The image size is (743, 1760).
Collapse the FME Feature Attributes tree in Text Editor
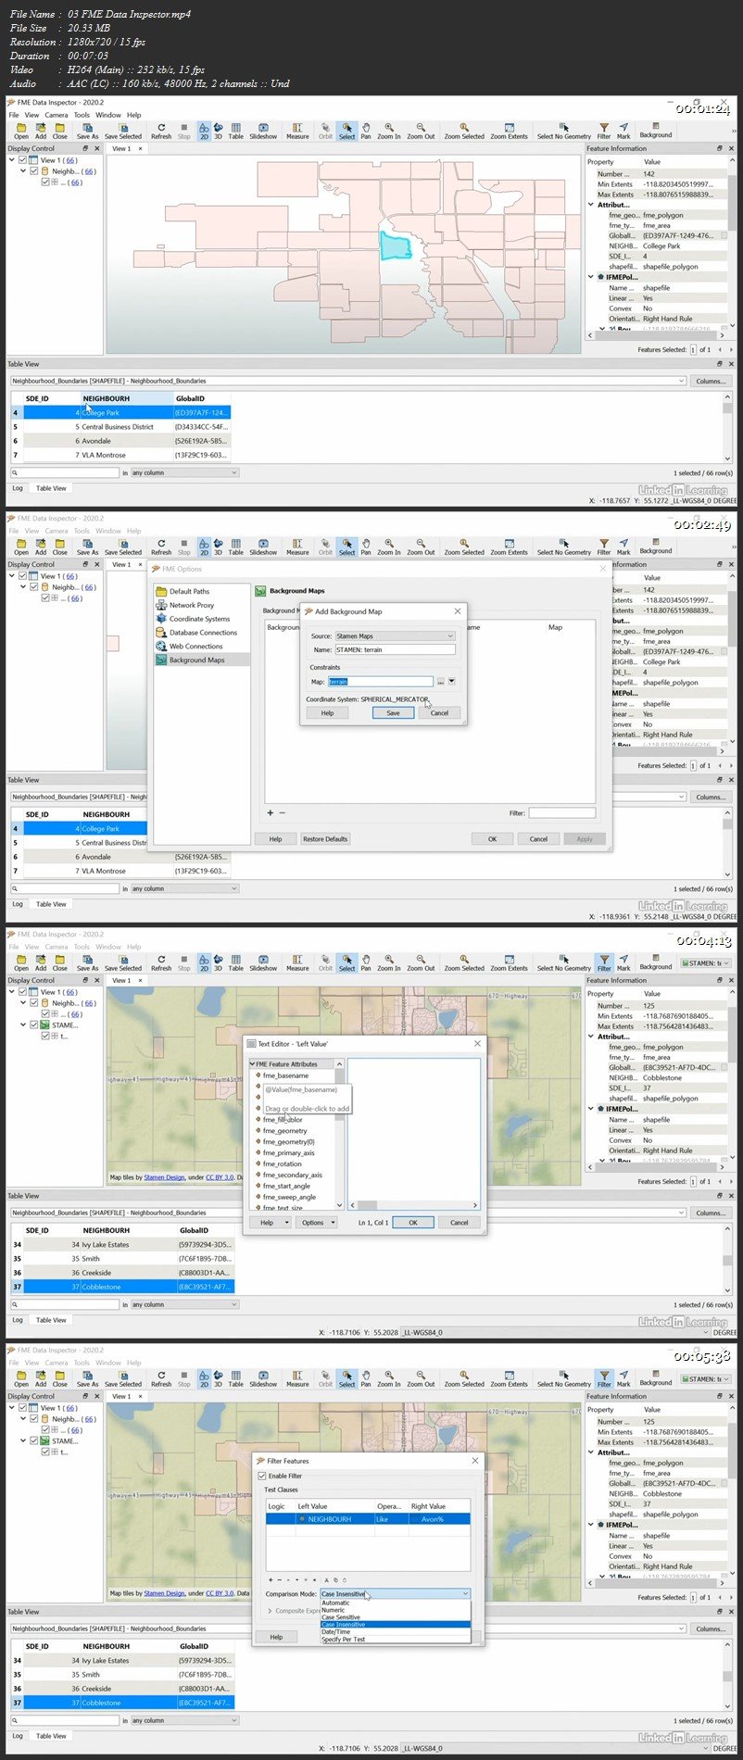(x=253, y=1064)
